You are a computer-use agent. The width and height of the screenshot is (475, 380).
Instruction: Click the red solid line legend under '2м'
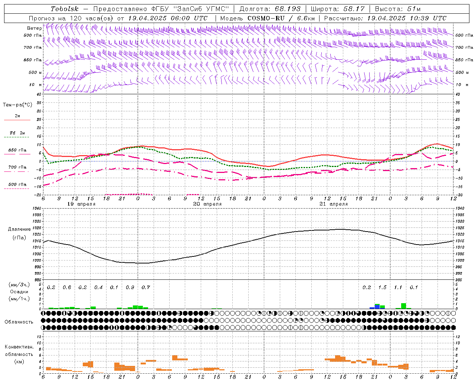[x=17, y=120]
